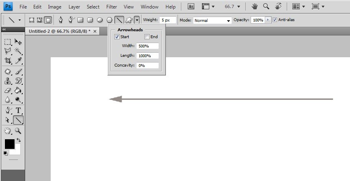Select the Spot Healing Brush tool
This screenshot has height=181, width=350.
pos(7,71)
